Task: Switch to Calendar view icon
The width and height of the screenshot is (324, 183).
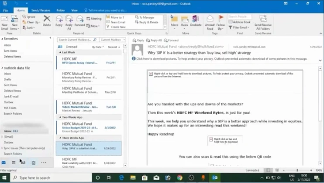Action: point(14,163)
